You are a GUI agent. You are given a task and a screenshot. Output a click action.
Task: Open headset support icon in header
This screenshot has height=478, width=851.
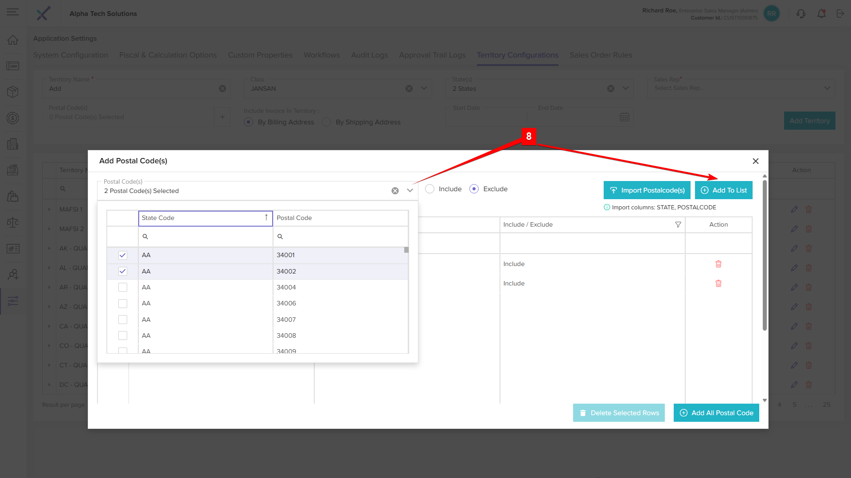coord(801,14)
